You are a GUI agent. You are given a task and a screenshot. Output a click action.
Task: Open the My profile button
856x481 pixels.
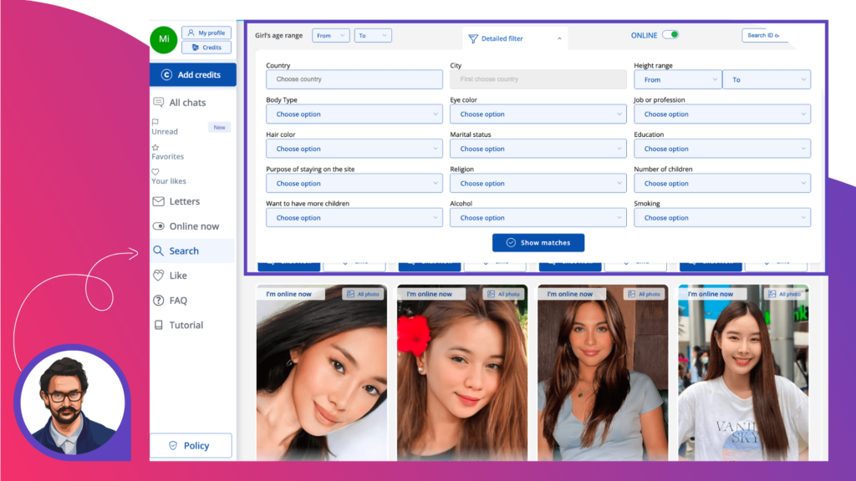coord(206,33)
